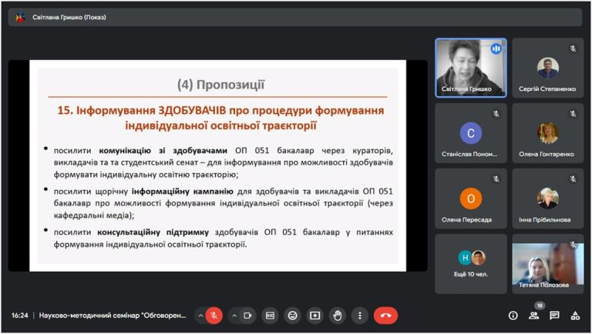
Task: Click the orange 'O' avatar of Олена Пересада
Action: pos(471,199)
